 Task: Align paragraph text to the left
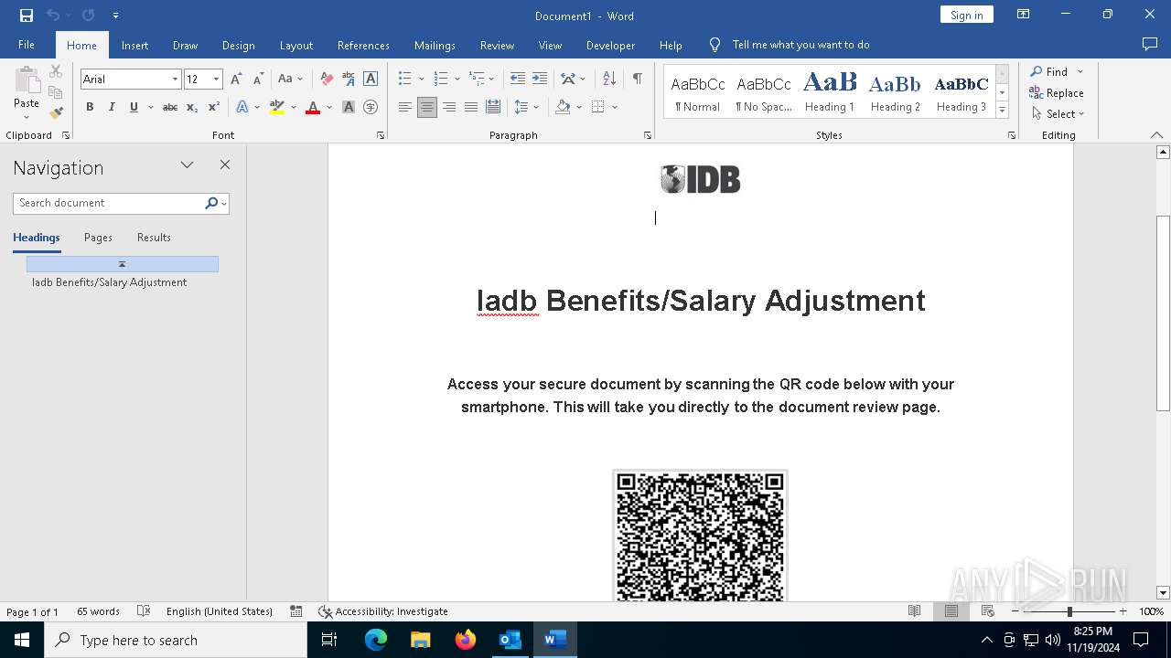[405, 107]
